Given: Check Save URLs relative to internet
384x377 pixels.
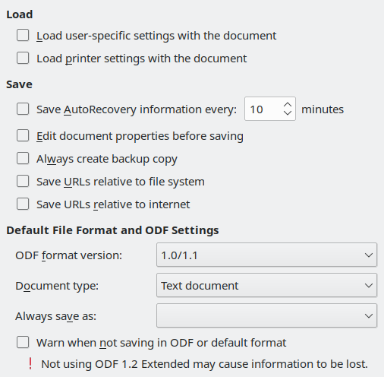Looking at the screenshot, I should click(x=23, y=204).
